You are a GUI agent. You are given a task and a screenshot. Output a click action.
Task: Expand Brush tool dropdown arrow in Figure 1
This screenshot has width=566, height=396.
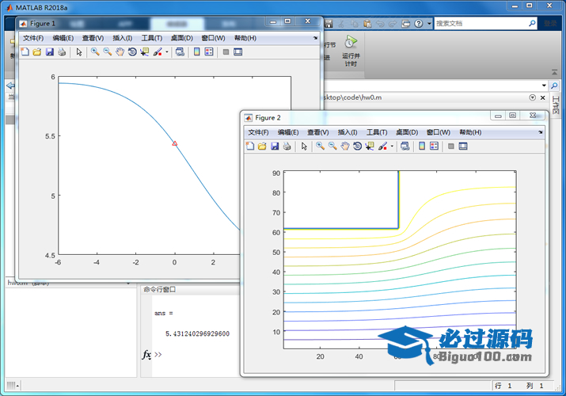[166, 53]
